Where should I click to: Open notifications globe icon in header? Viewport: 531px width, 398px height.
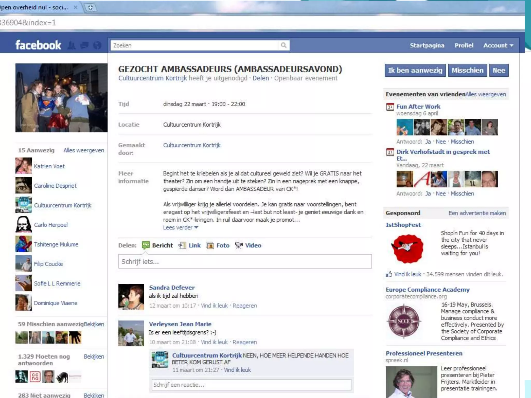click(x=97, y=46)
